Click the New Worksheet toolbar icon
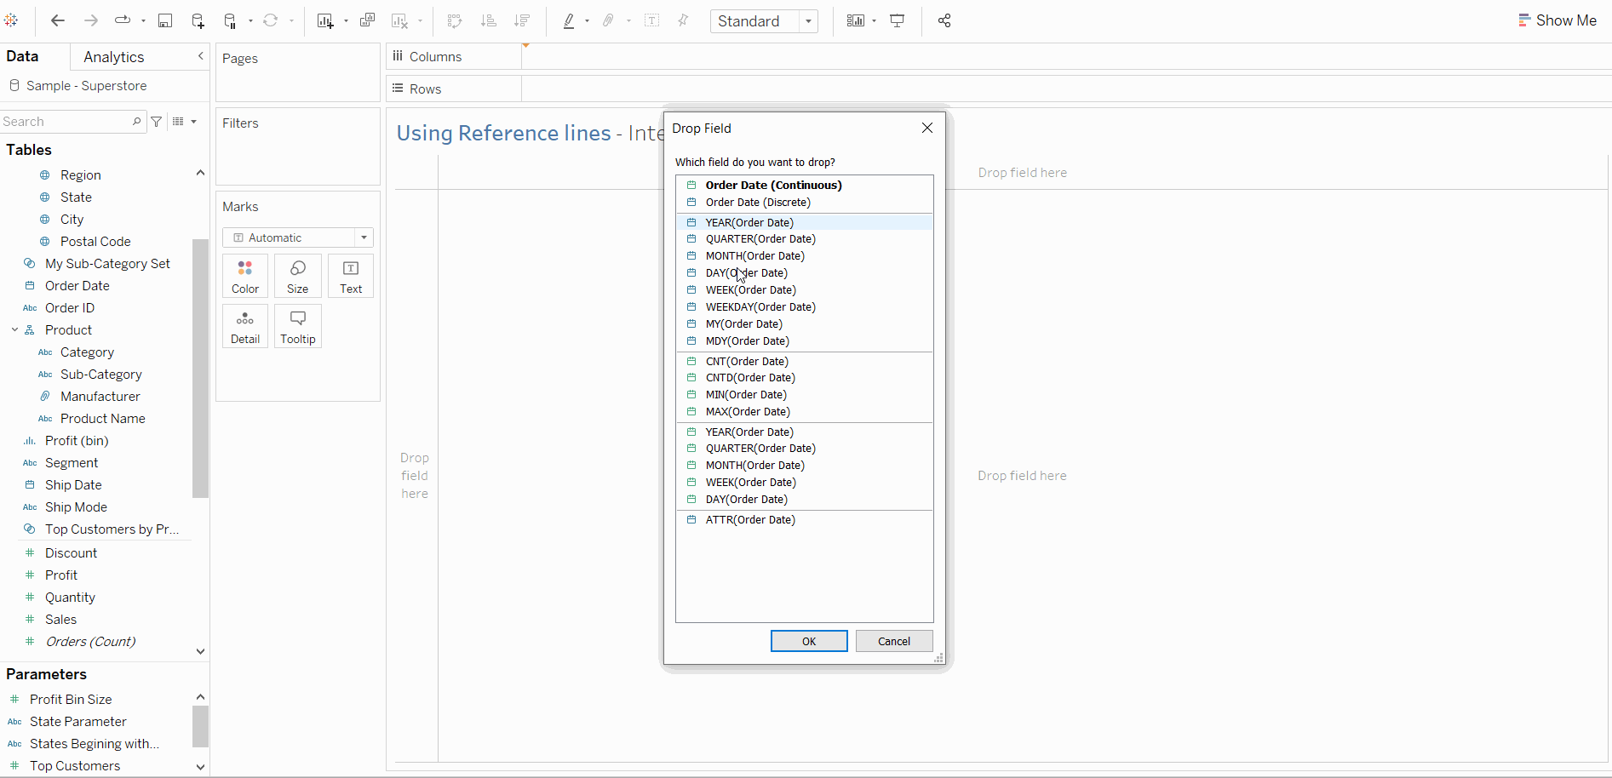This screenshot has width=1612, height=778. click(325, 21)
